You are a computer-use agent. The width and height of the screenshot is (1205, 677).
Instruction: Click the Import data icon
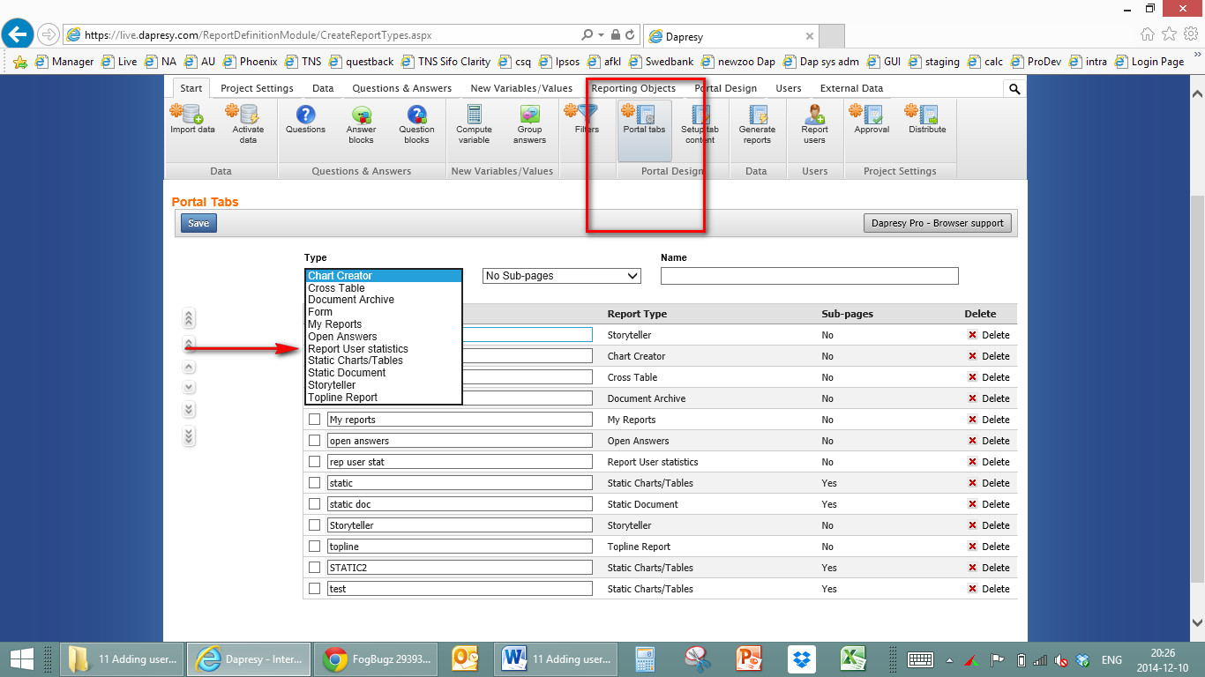tap(192, 119)
